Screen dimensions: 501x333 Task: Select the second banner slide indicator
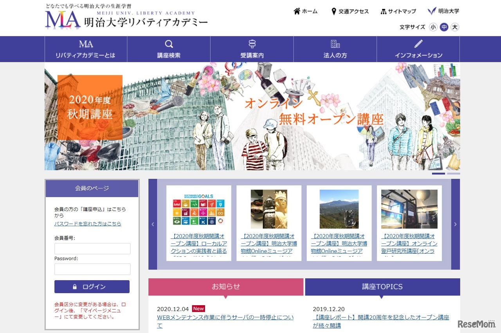pyautogui.click(x=454, y=173)
